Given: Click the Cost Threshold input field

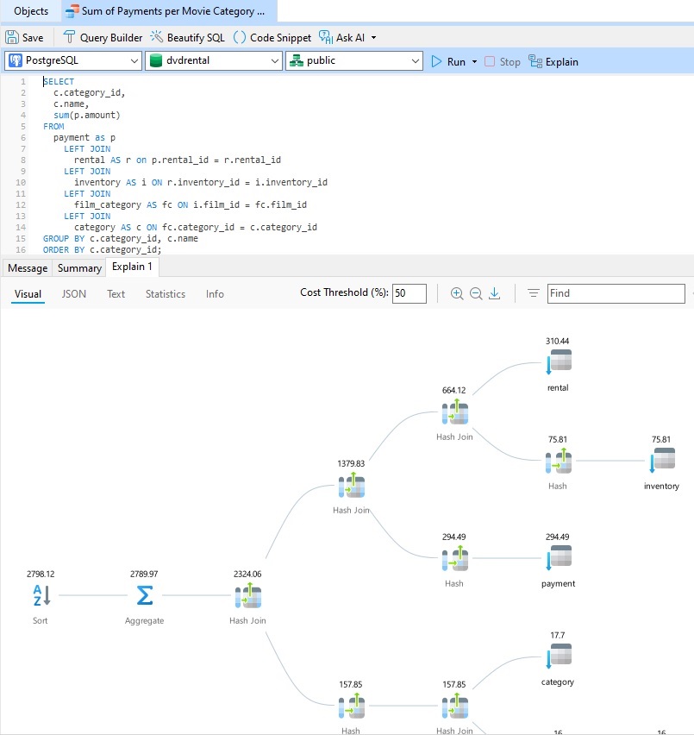Looking at the screenshot, I should 410,293.
